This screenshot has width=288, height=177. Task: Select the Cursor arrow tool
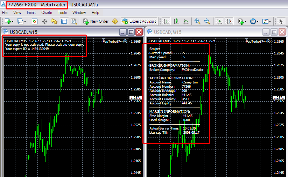(x=281, y=21)
